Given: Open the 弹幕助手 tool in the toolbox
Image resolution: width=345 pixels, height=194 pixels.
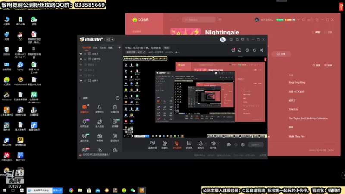Looking at the screenshot, I should point(85,109).
